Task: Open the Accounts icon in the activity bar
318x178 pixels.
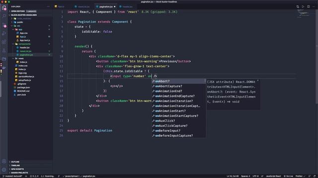Action: (4, 161)
